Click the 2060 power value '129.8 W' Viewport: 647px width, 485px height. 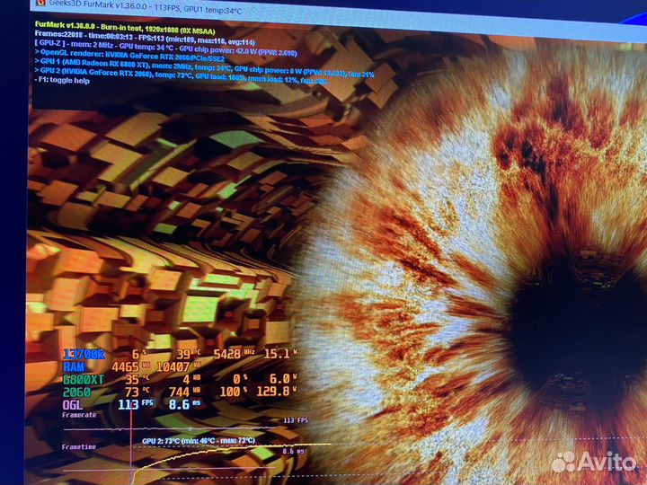(x=277, y=391)
